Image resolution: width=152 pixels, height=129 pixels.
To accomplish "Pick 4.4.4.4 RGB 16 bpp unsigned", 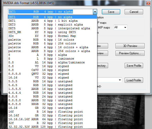I will pos(52,93).
